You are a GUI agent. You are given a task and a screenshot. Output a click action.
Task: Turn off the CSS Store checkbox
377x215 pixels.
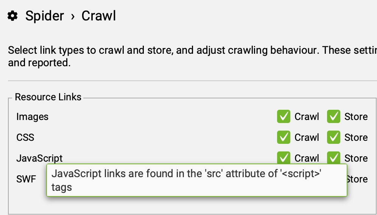click(333, 137)
